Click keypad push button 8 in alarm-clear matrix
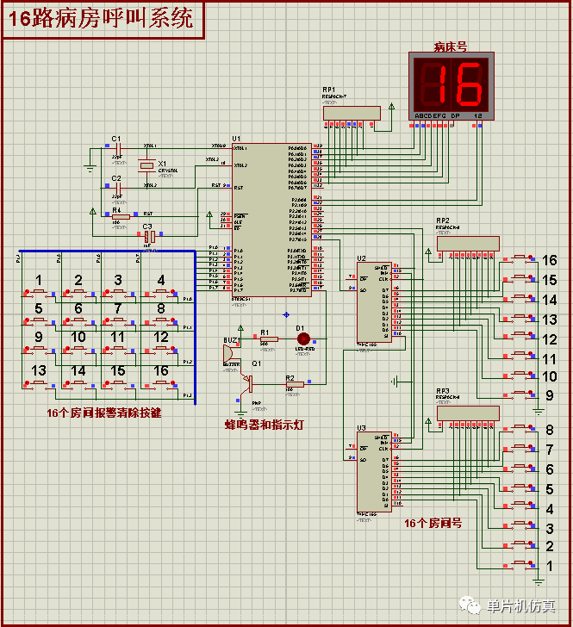Image resolution: width=573 pixels, height=627 pixels. point(161,320)
